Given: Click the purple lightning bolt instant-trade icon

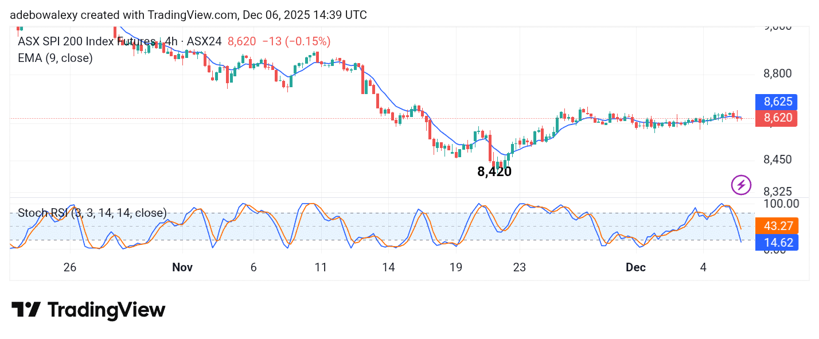Looking at the screenshot, I should [740, 184].
